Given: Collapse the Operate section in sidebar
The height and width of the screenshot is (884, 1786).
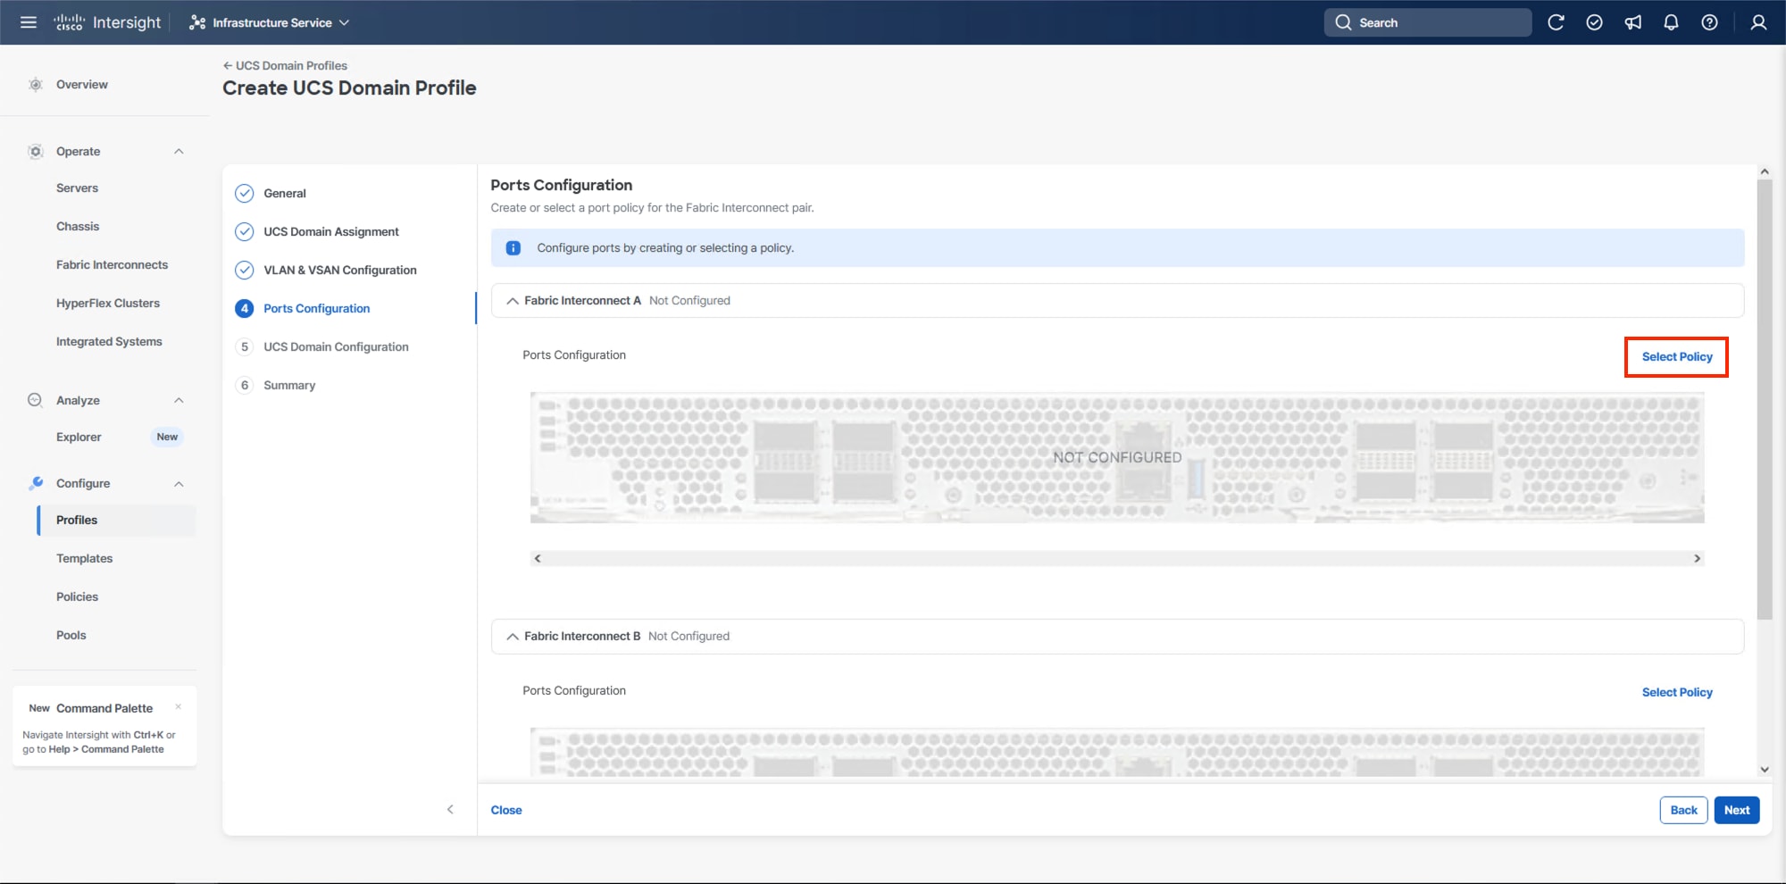Looking at the screenshot, I should click(177, 151).
